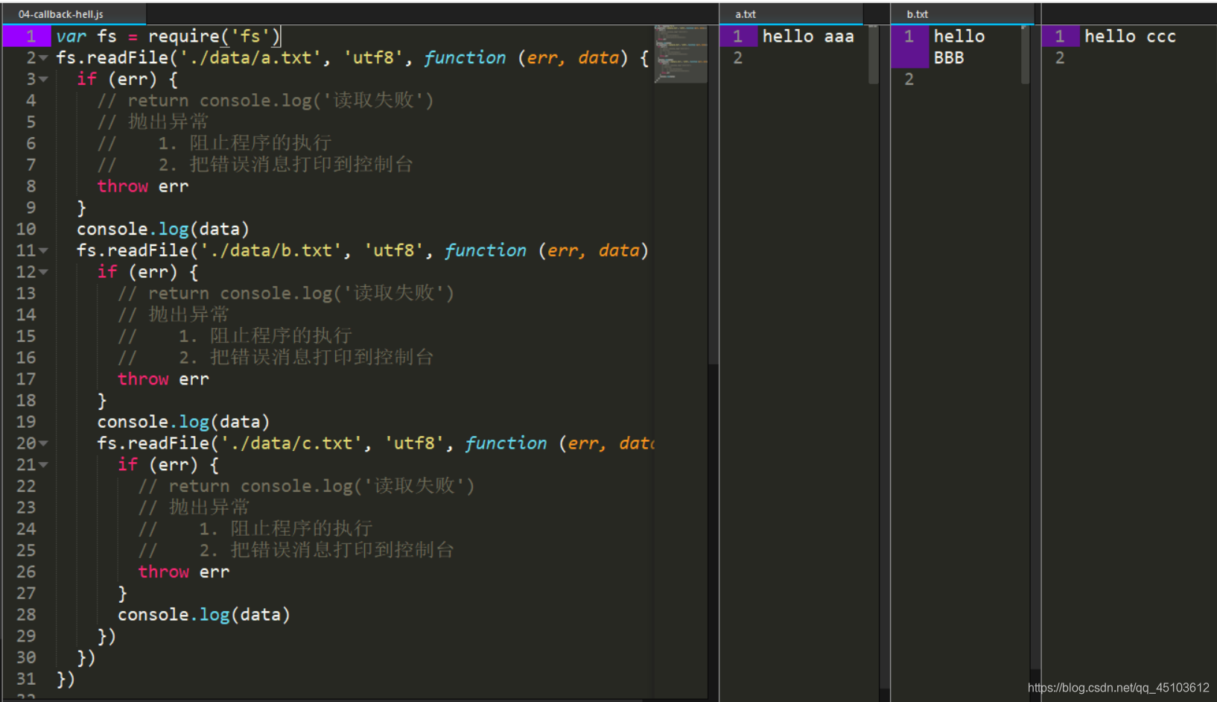Collapse the if block fold at line 12
The height and width of the screenshot is (702, 1217).
coord(43,272)
